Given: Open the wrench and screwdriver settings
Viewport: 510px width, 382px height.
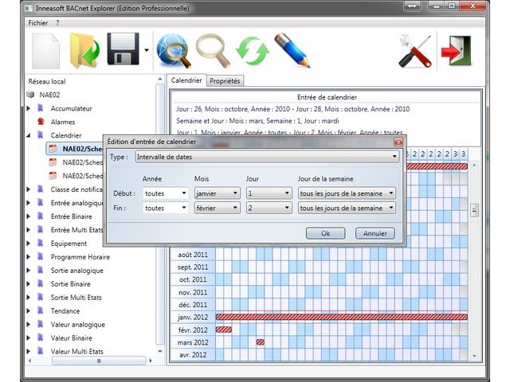Looking at the screenshot, I should click(415, 52).
